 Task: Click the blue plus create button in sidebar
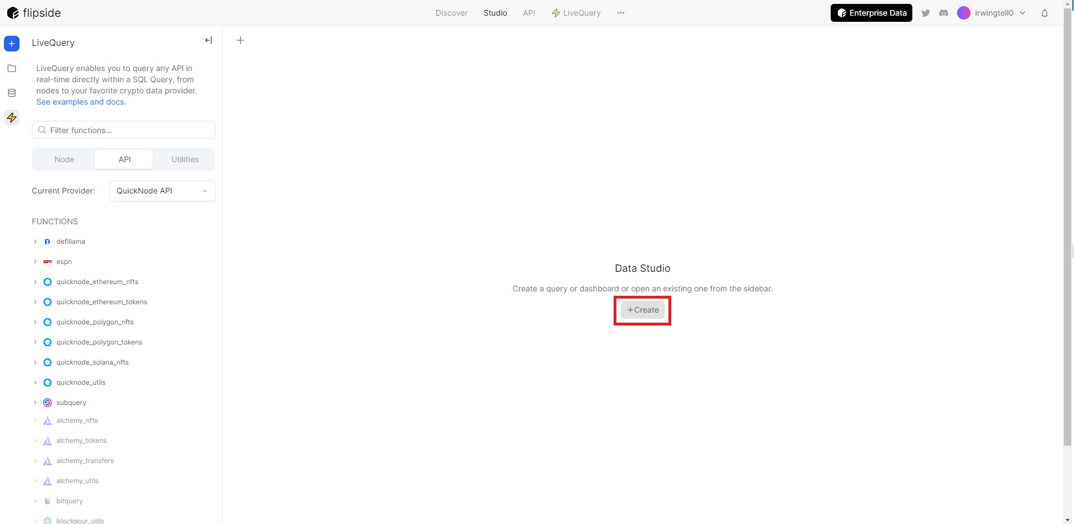click(12, 44)
